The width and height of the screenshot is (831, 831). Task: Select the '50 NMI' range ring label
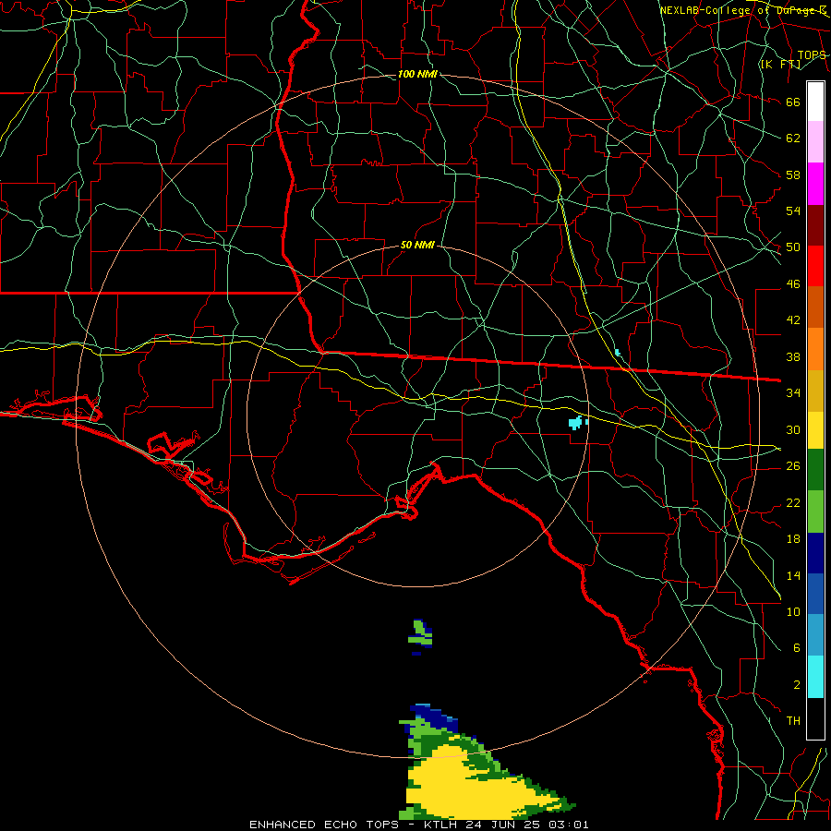tap(417, 245)
